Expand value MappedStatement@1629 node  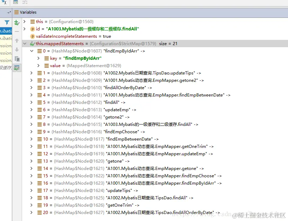39,66
